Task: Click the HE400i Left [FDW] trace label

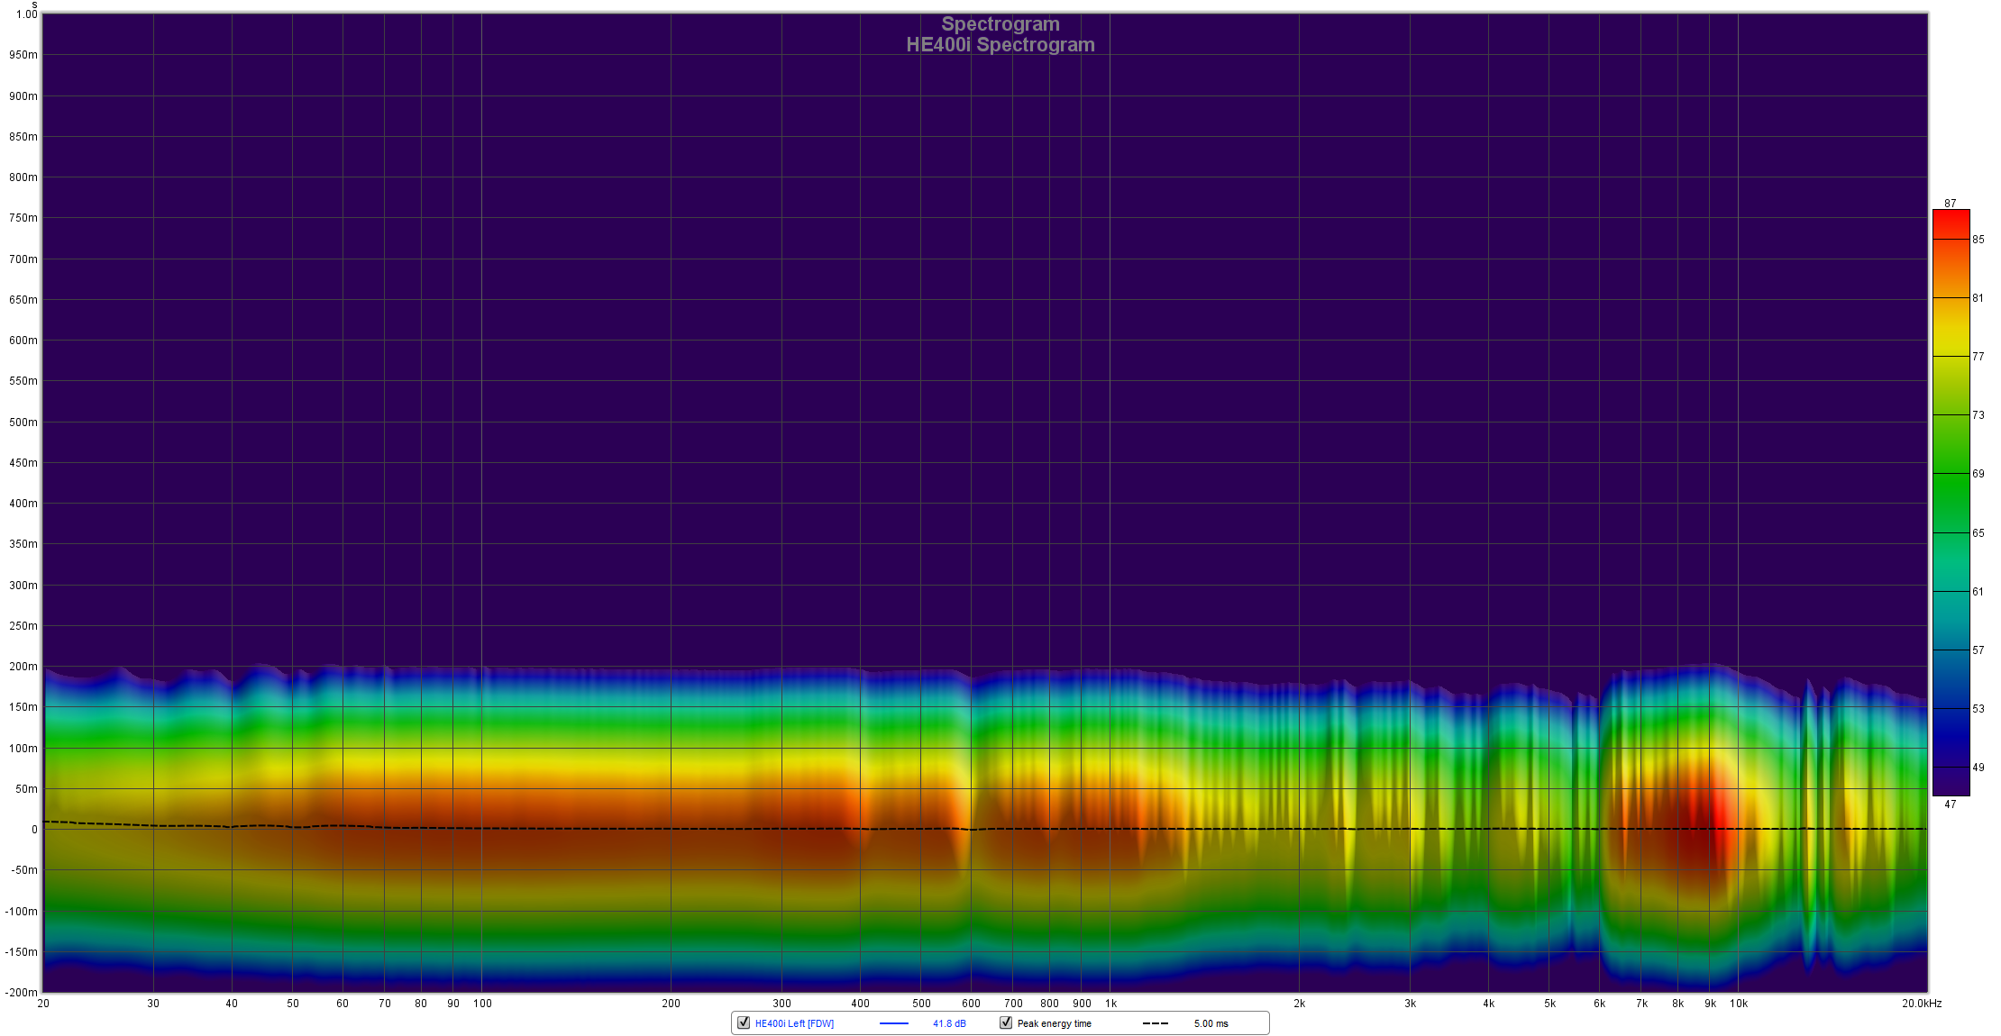Action: click(x=794, y=1023)
